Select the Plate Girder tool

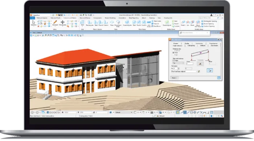tap(156, 21)
